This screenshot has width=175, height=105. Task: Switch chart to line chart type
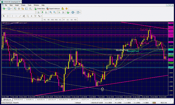(46, 12)
